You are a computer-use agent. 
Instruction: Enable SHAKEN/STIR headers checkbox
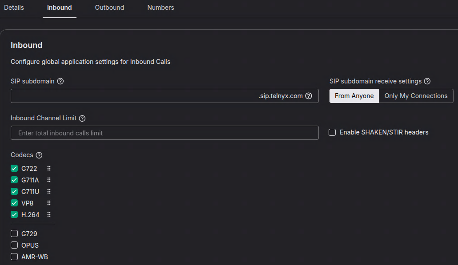coord(332,132)
